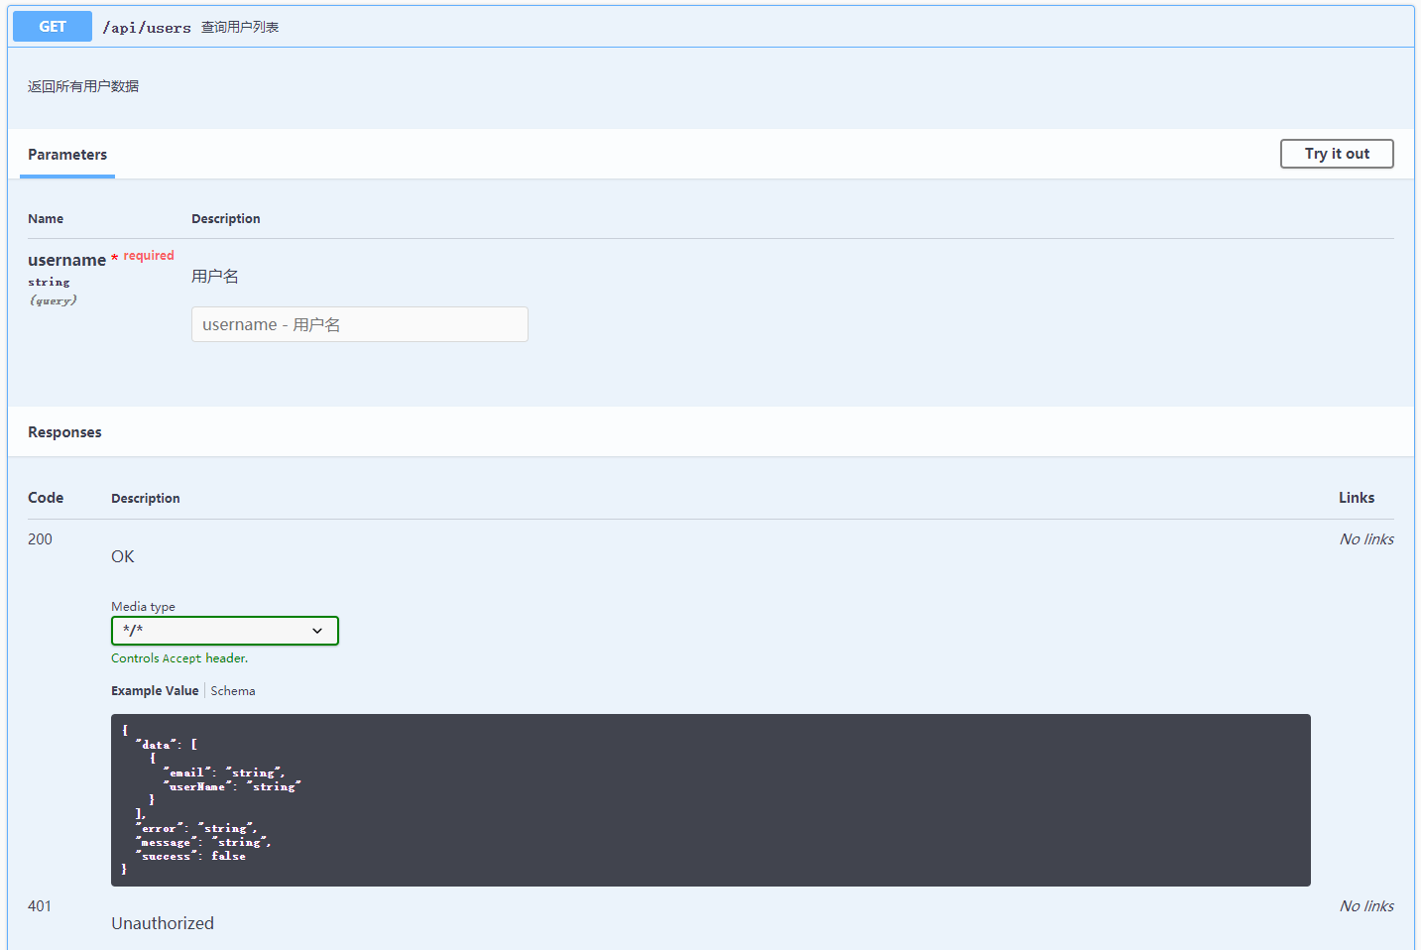Screen dimensions: 1421x950
Task: Click the 返回所有用户数据 description text
Action: coord(82,86)
